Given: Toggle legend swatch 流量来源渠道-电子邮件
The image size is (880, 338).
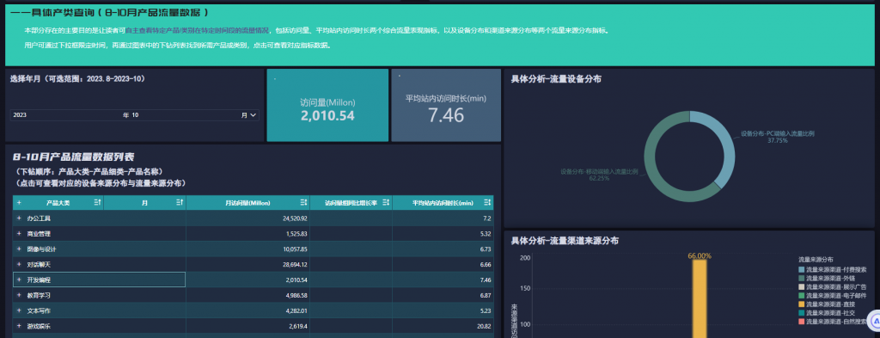Looking at the screenshot, I should point(802,295).
